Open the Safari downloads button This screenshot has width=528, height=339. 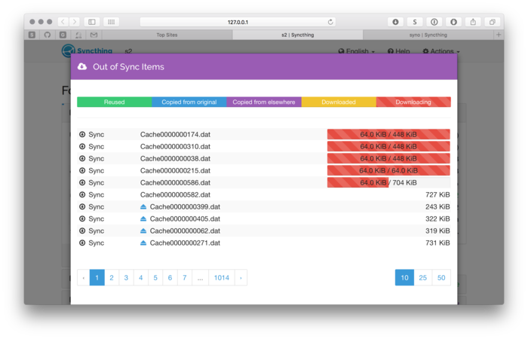point(395,22)
